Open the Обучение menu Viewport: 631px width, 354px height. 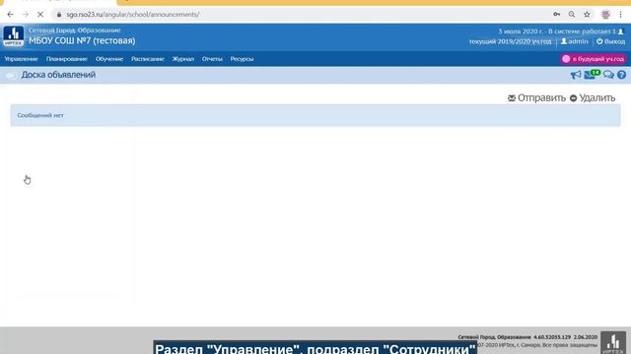click(109, 59)
